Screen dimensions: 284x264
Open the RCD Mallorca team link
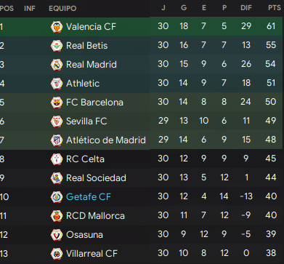point(95,216)
